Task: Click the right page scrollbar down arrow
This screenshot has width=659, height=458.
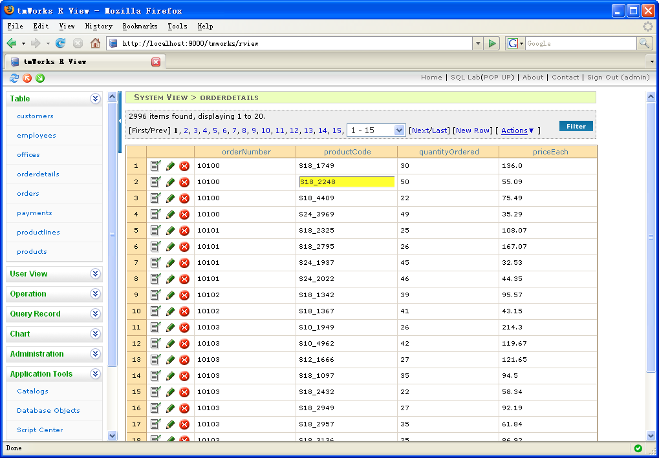Action: click(x=651, y=435)
